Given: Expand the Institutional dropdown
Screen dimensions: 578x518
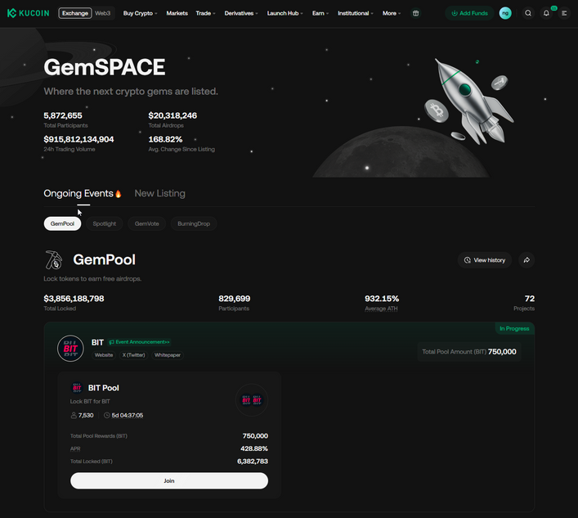Looking at the screenshot, I should (356, 13).
